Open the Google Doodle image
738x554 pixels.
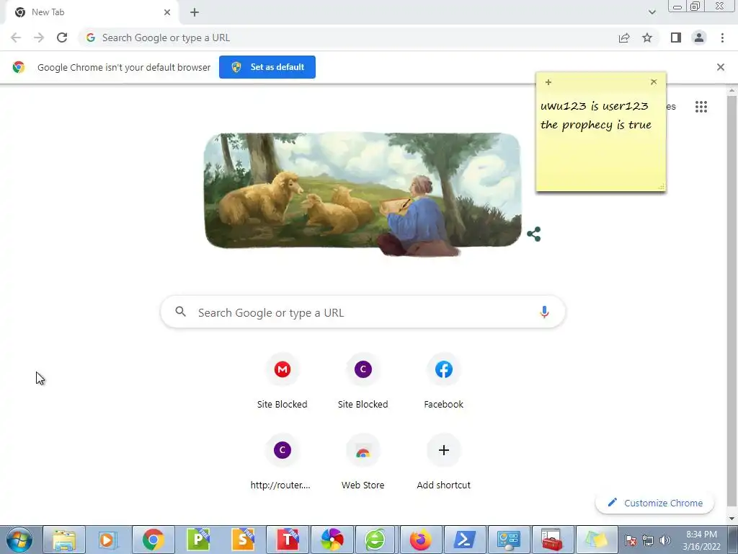click(x=363, y=193)
